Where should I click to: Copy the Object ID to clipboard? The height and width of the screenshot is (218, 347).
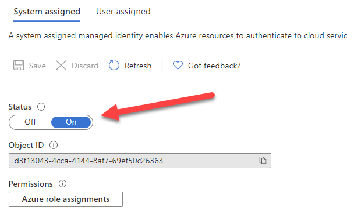pos(263,160)
